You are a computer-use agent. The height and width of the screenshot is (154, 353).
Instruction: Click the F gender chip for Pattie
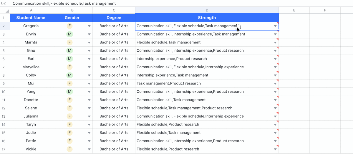[69, 141]
